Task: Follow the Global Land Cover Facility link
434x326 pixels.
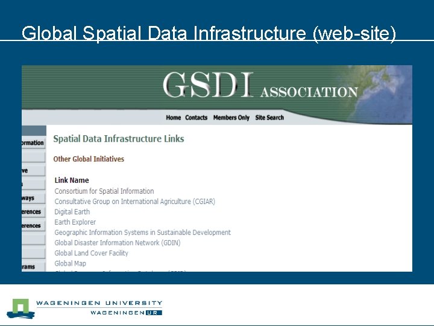Action: coord(92,253)
